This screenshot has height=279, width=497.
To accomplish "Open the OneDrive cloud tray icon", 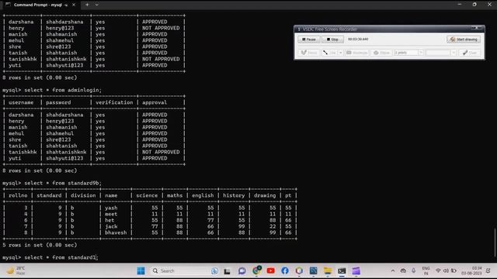I will coord(403,270).
